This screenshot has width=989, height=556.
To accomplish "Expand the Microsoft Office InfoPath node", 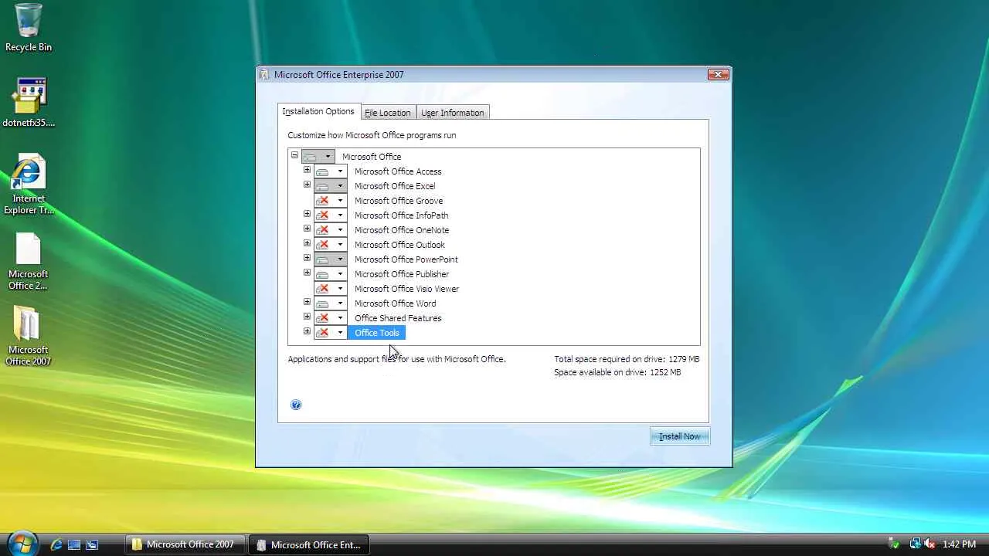I will point(307,214).
